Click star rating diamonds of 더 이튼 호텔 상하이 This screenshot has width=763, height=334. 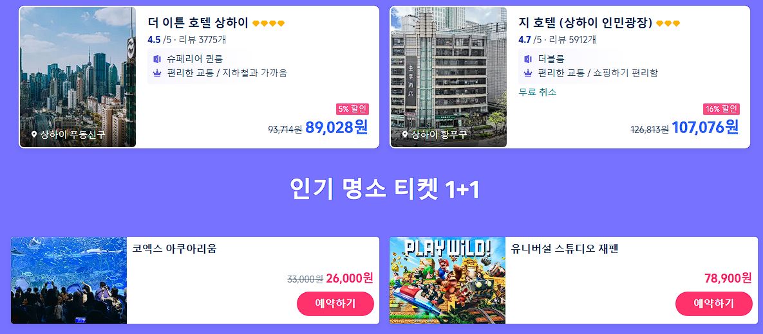[268, 23]
